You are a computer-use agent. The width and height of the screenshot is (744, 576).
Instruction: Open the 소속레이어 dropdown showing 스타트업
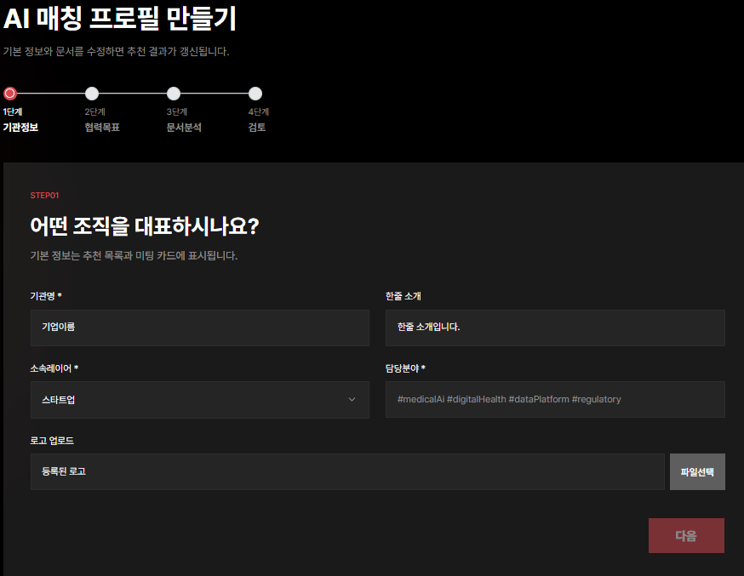point(200,400)
